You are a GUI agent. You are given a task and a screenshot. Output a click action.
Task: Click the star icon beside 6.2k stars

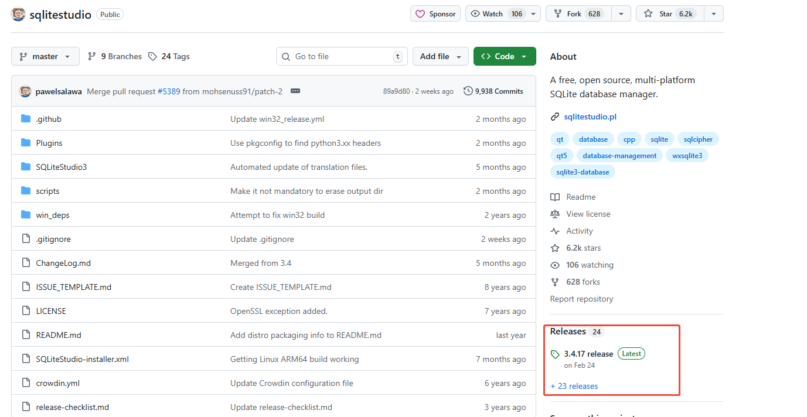(x=555, y=248)
